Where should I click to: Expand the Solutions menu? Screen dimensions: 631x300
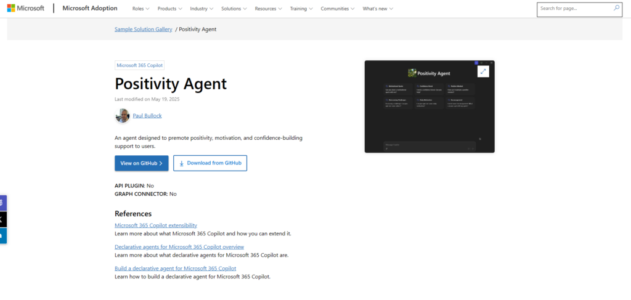(234, 9)
